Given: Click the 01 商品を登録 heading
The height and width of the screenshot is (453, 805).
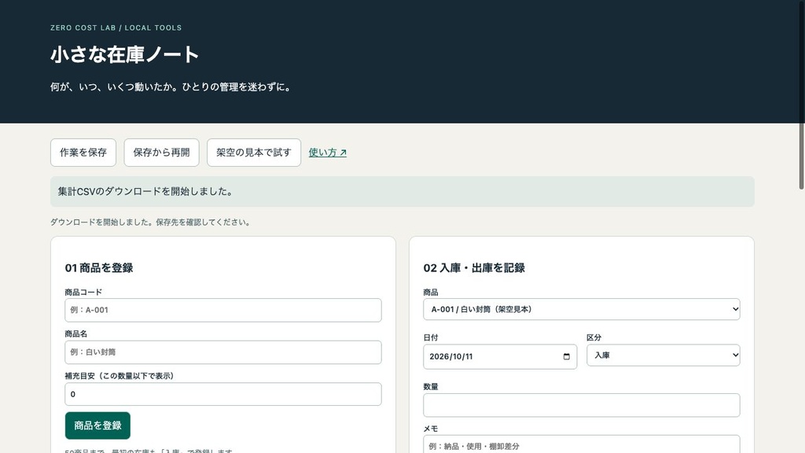Looking at the screenshot, I should pos(99,267).
